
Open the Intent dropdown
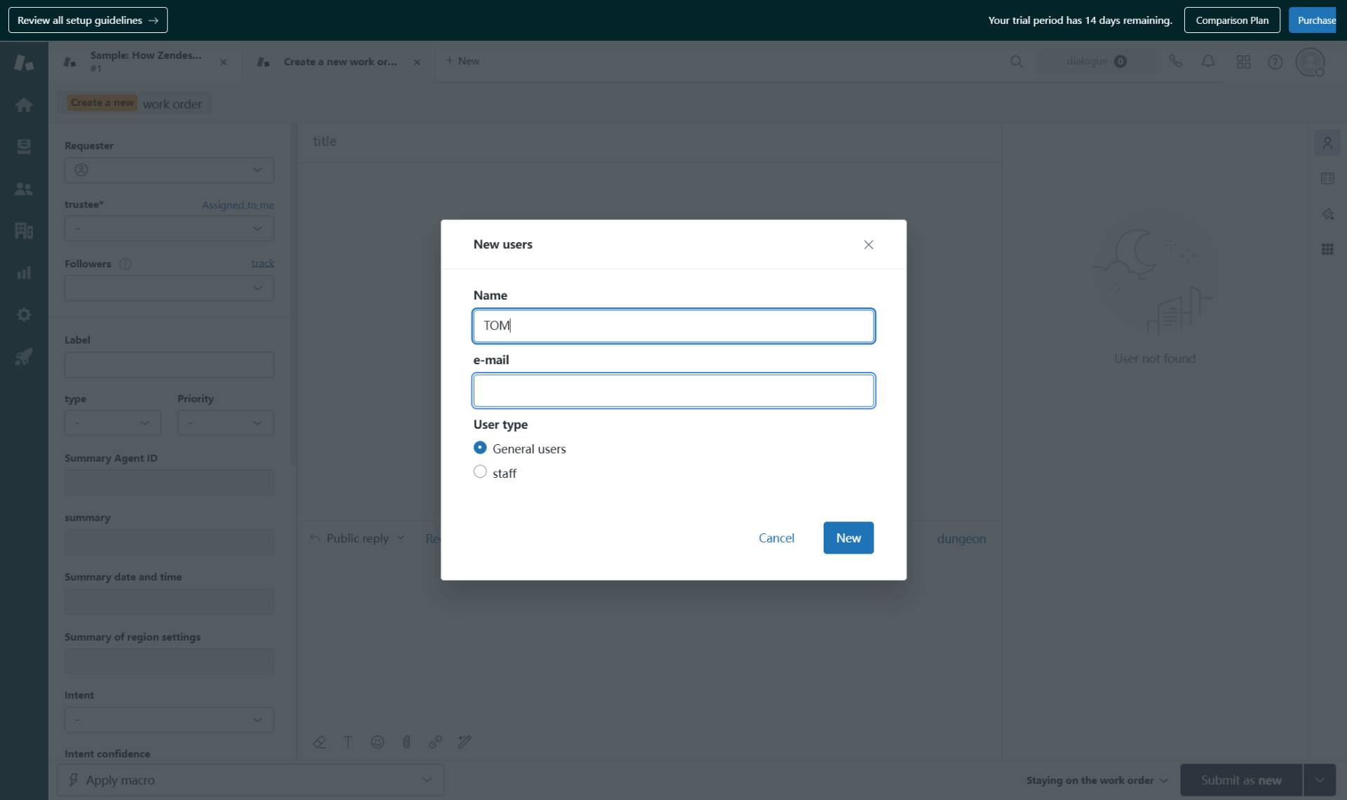[x=169, y=720]
